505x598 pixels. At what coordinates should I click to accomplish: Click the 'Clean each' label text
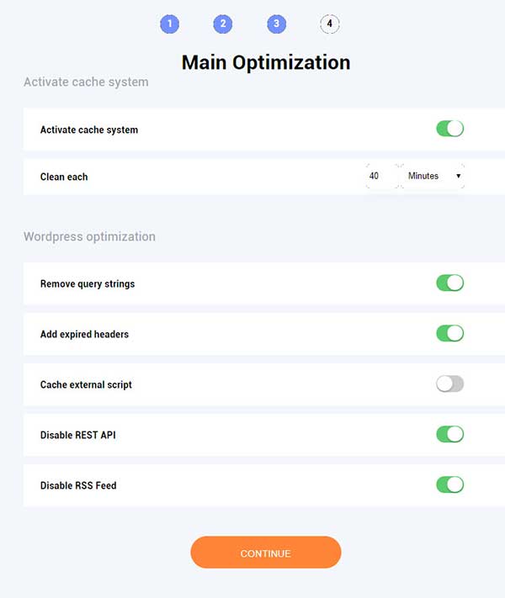64,177
